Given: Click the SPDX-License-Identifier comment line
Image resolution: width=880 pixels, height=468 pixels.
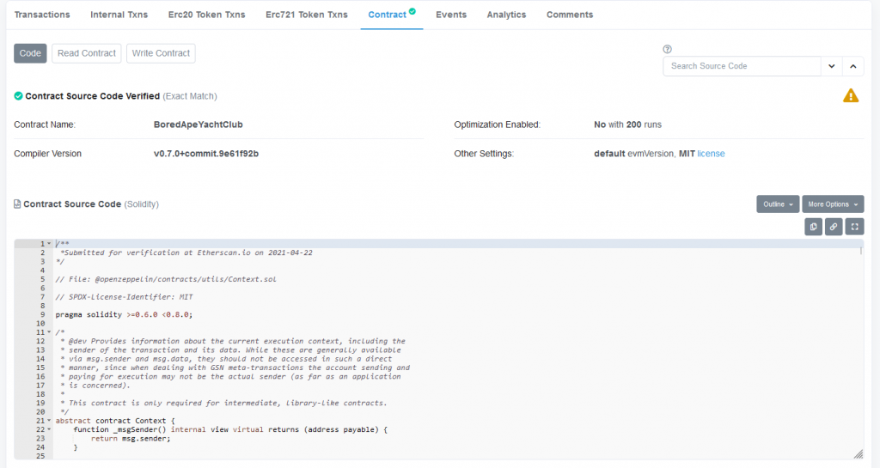Looking at the screenshot, I should [x=124, y=297].
